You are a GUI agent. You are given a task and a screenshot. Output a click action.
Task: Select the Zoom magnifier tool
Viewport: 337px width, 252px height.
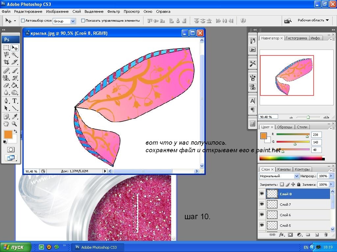14,124
